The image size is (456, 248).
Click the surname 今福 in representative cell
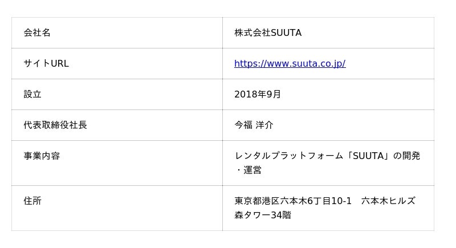(243, 125)
